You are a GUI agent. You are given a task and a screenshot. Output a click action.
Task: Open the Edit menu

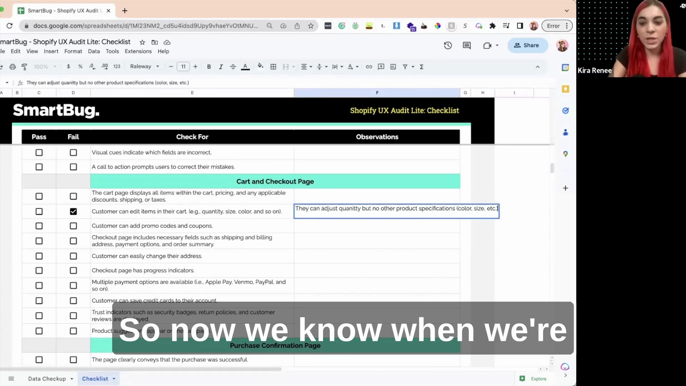point(15,51)
